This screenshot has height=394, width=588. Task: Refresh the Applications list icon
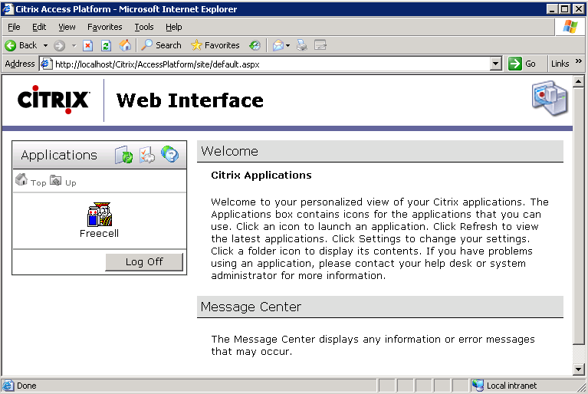coord(123,155)
